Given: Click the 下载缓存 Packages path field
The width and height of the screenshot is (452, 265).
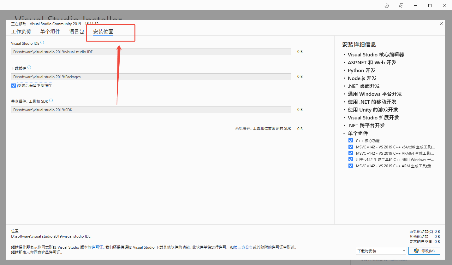Looking at the screenshot, I should (151, 77).
